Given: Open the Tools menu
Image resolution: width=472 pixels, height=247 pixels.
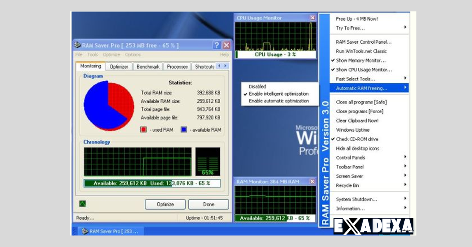Looking at the screenshot, I should pos(92,55).
